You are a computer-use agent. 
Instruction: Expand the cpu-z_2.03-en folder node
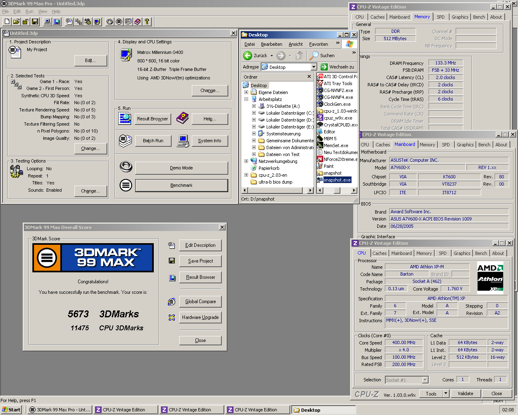point(246,175)
